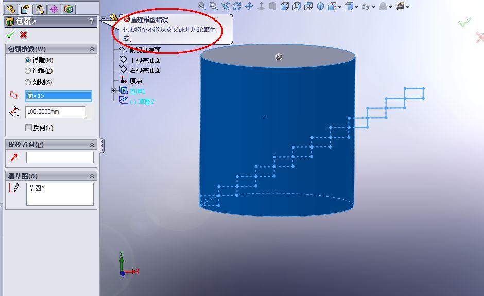
Task: Open Section View dropdown arrow
Action: (x=339, y=7)
